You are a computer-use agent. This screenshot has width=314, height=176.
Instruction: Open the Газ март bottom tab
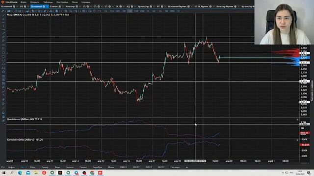(x=175, y=167)
